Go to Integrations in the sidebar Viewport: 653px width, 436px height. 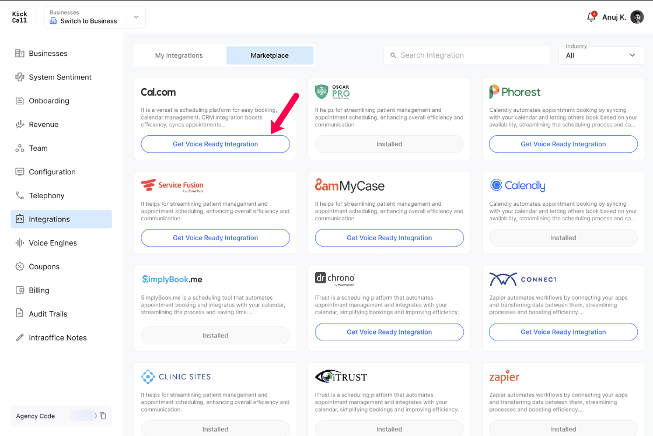[61, 219]
